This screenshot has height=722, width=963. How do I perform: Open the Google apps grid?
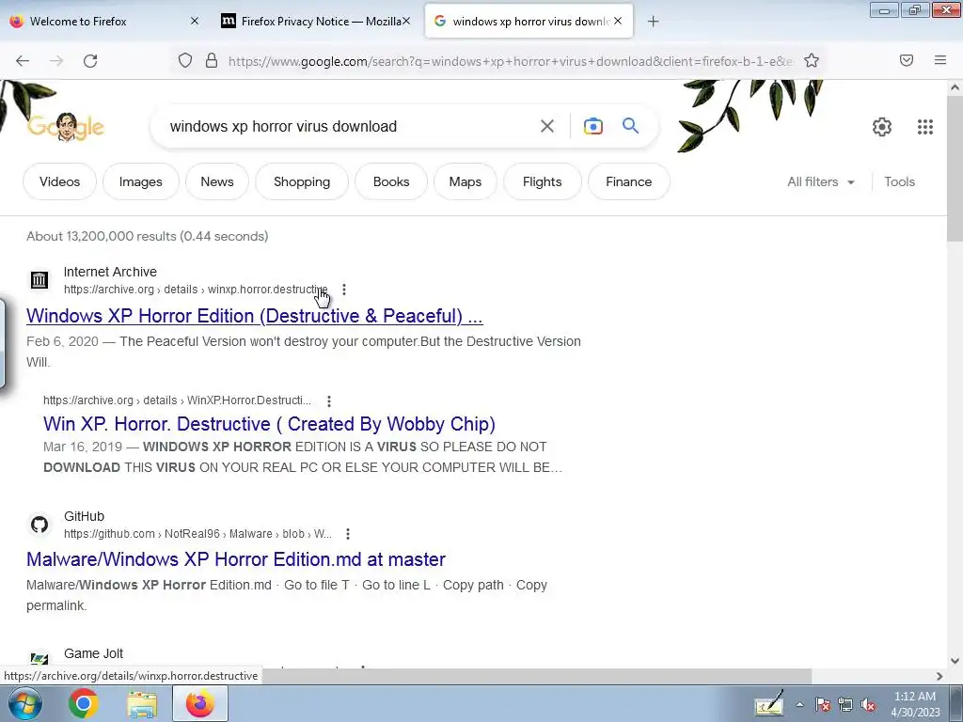pyautogui.click(x=925, y=127)
